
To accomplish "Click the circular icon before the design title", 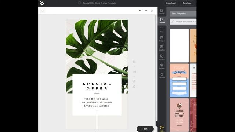I will pyautogui.click(x=80, y=3).
